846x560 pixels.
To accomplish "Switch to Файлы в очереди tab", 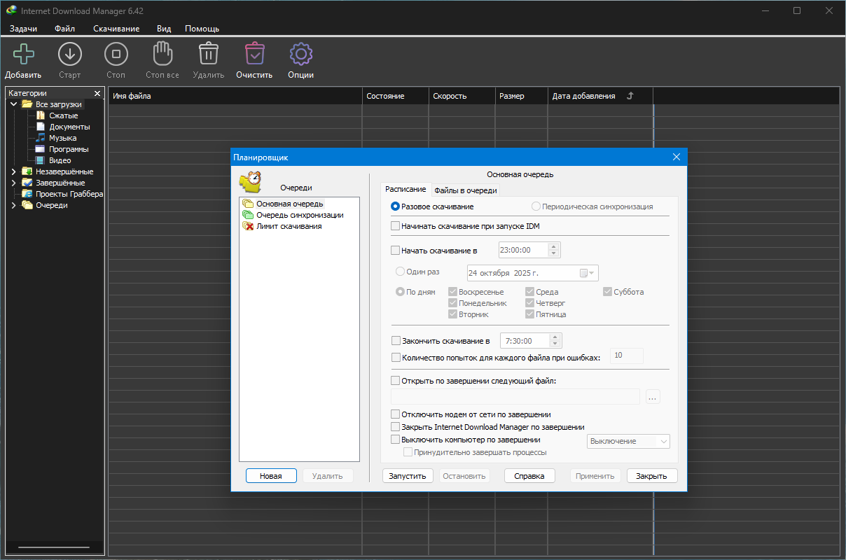I will tap(465, 190).
